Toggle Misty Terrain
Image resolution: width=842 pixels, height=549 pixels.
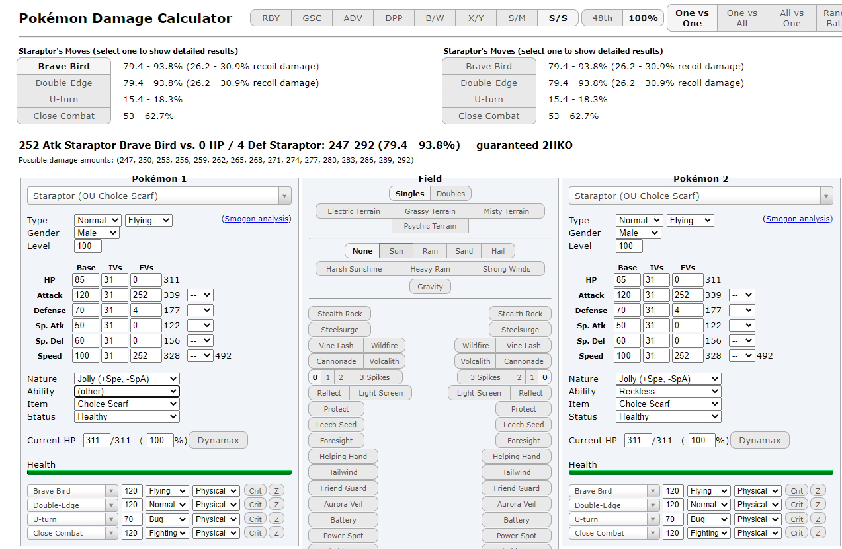(506, 211)
